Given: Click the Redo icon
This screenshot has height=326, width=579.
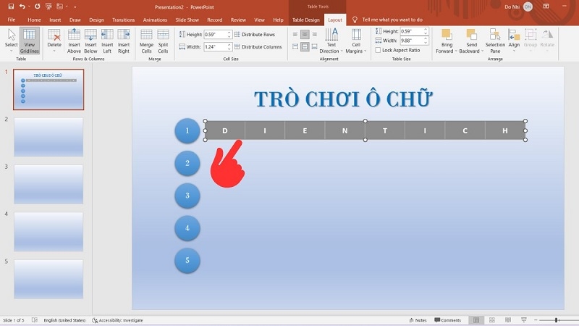Looking at the screenshot, I should [x=38, y=7].
